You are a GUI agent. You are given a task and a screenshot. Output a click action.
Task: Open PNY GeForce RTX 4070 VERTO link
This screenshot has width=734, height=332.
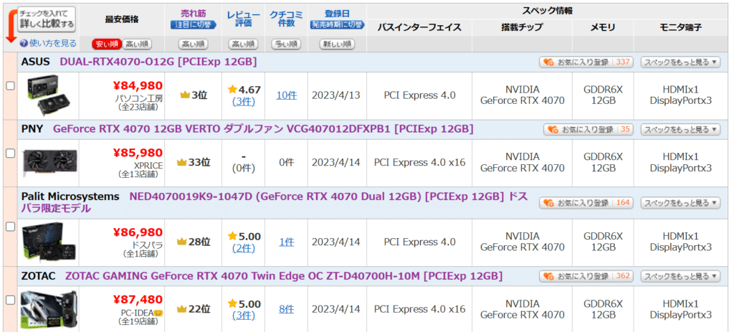(263, 129)
